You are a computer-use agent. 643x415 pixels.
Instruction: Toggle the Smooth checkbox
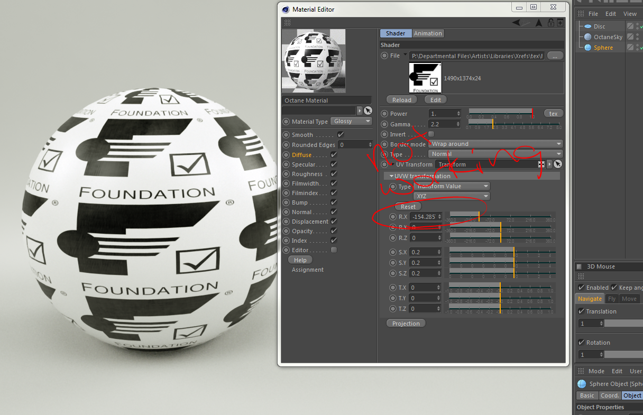click(x=341, y=135)
